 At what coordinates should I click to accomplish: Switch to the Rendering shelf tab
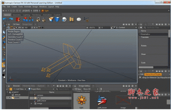pyautogui.click(x=36, y=15)
